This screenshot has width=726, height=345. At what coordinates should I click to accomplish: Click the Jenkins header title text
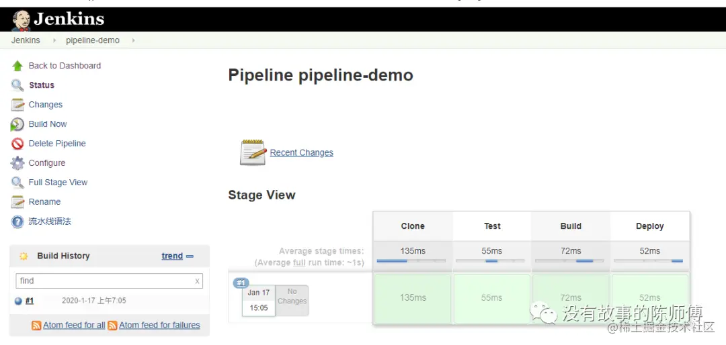tap(69, 19)
